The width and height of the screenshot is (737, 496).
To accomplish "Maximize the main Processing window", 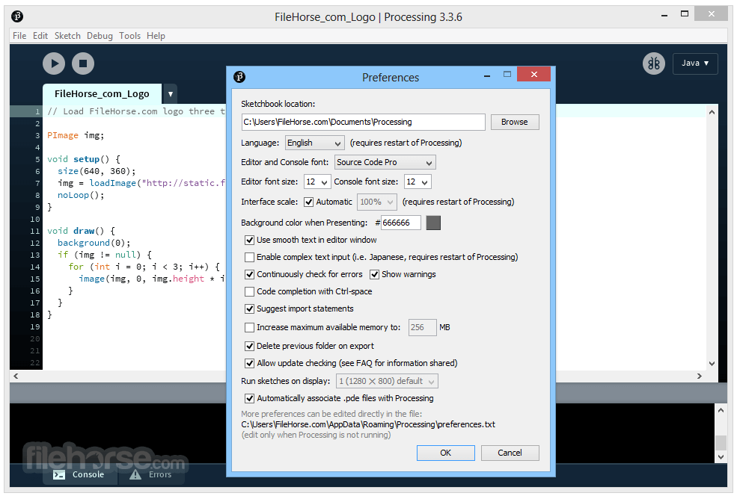I will [x=685, y=14].
